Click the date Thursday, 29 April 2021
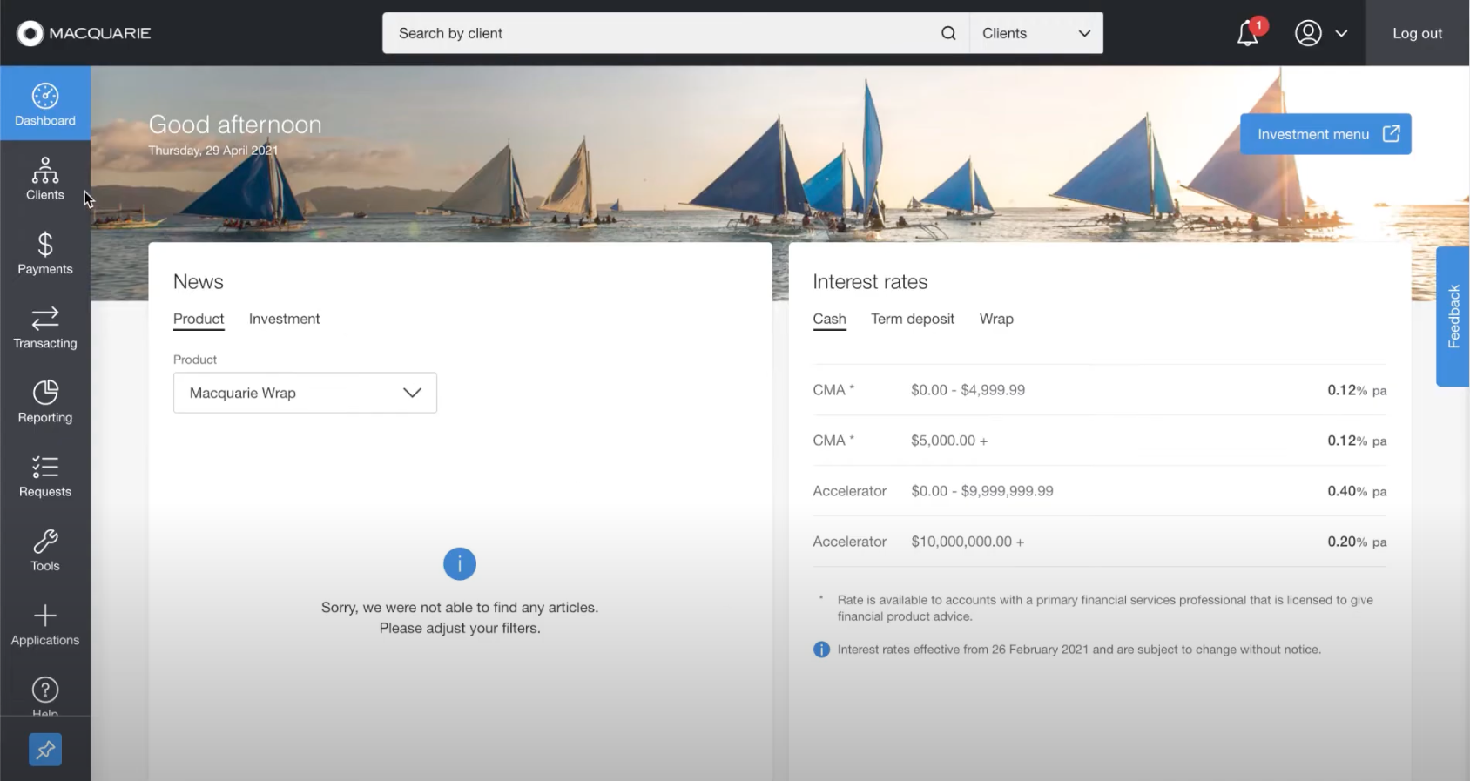The width and height of the screenshot is (1470, 781). pyautogui.click(x=213, y=151)
